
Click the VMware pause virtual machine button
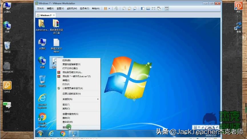pos(105,9)
